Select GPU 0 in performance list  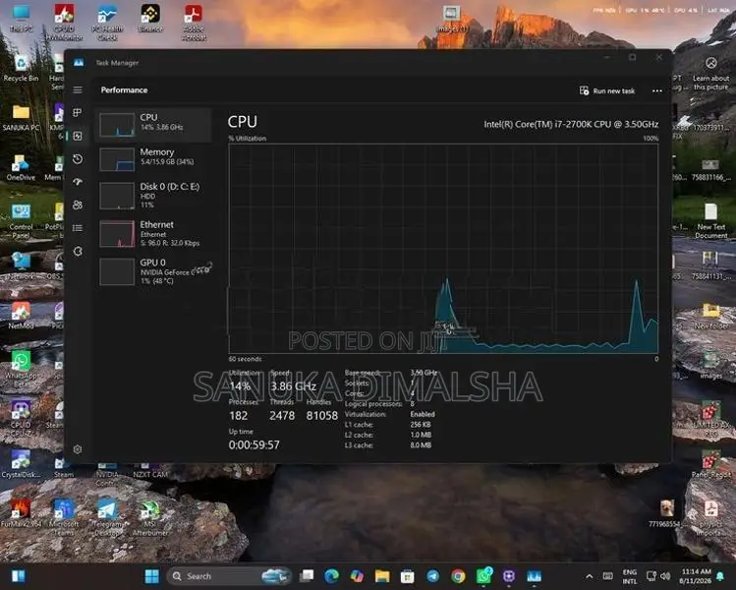(x=153, y=271)
